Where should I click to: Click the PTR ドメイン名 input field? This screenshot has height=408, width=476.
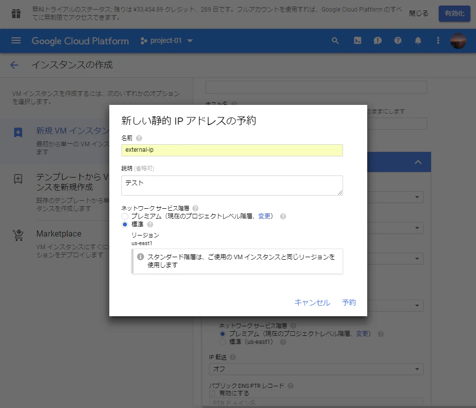(316, 401)
